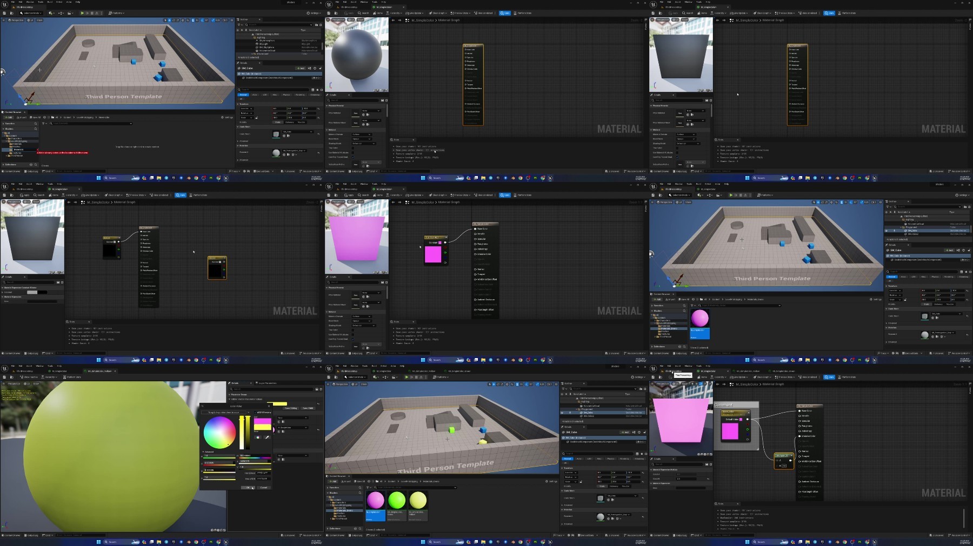
Task: Click browse-to-asset icon under SM_Cube static mesh, top-left panel
Action: [288, 136]
